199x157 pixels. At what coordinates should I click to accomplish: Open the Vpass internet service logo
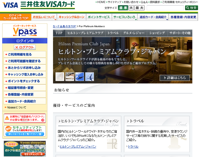click(x=25, y=31)
